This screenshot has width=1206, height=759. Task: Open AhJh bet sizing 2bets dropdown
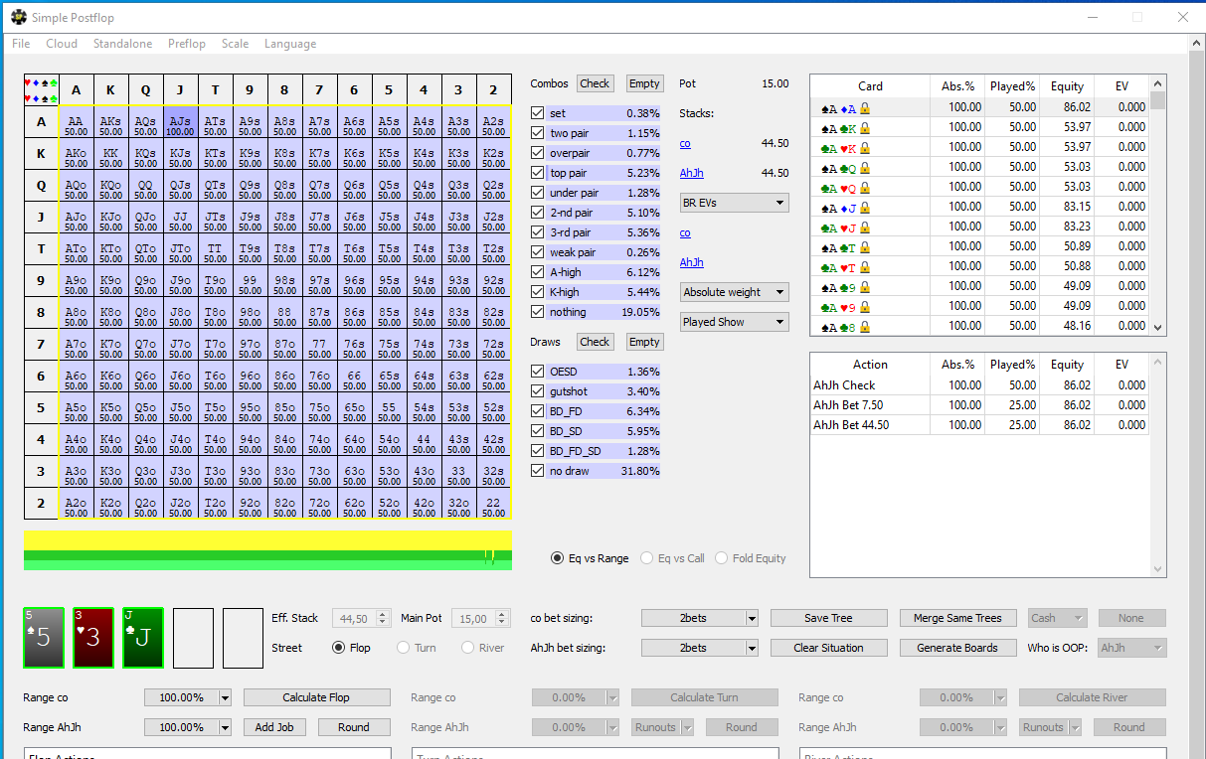coord(700,648)
